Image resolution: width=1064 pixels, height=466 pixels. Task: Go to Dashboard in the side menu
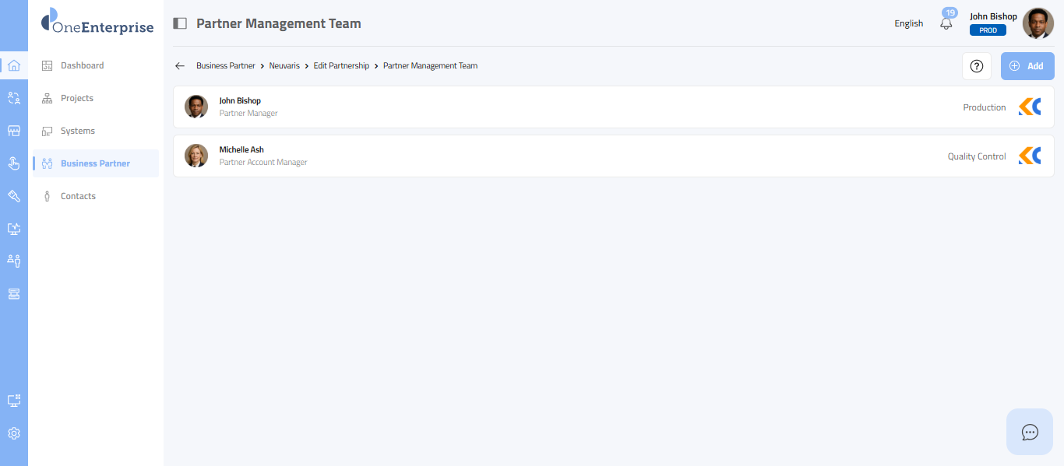point(82,65)
